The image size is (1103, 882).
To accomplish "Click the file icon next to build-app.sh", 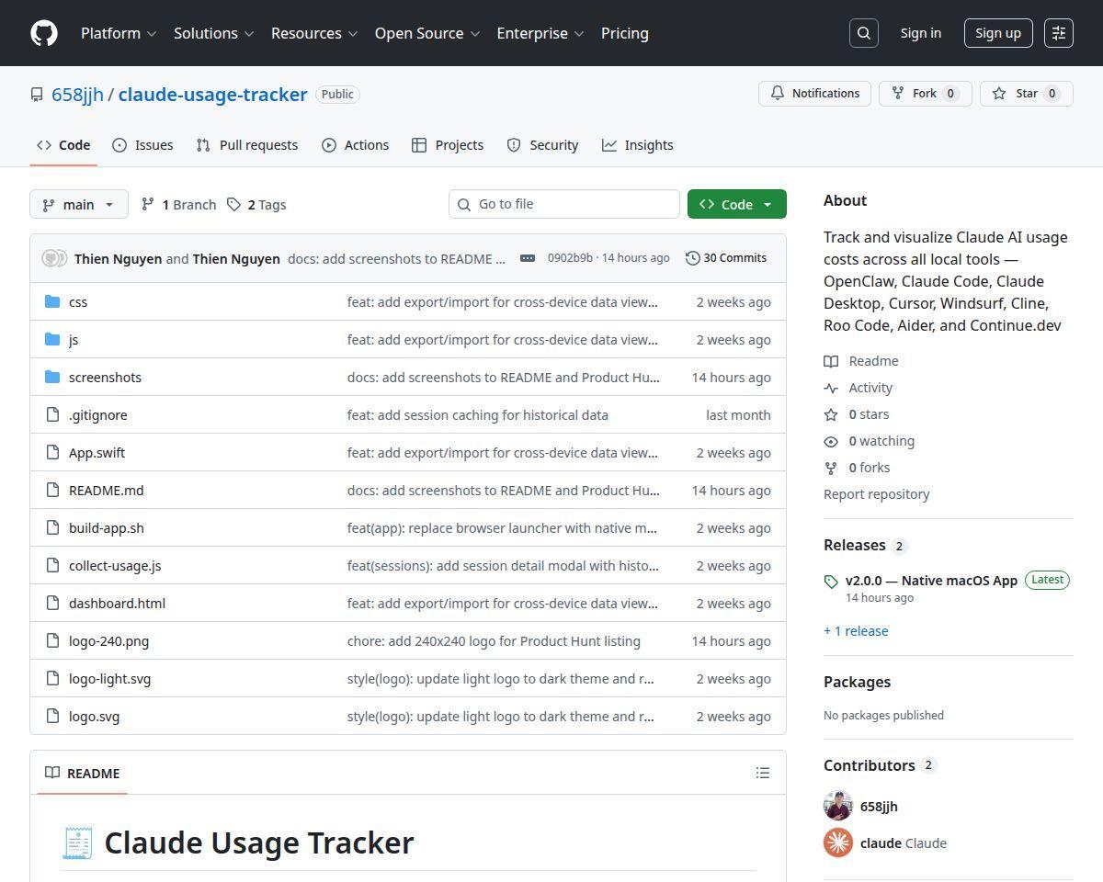I will click(x=52, y=527).
